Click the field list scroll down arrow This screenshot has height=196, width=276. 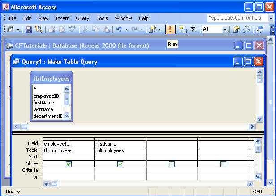click(x=66, y=116)
